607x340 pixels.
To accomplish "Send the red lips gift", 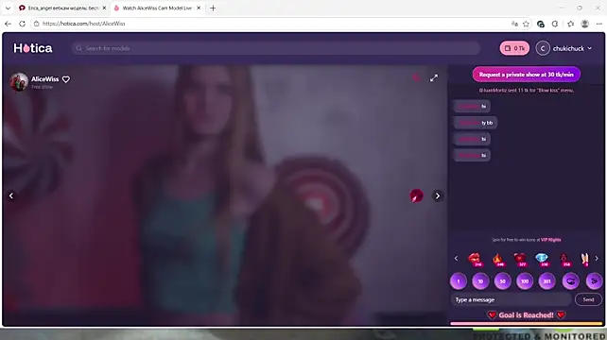I will pyautogui.click(x=475, y=259).
